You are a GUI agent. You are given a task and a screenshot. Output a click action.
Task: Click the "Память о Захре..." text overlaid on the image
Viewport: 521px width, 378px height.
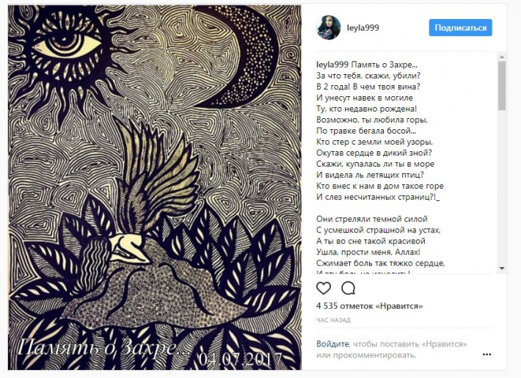click(x=105, y=347)
